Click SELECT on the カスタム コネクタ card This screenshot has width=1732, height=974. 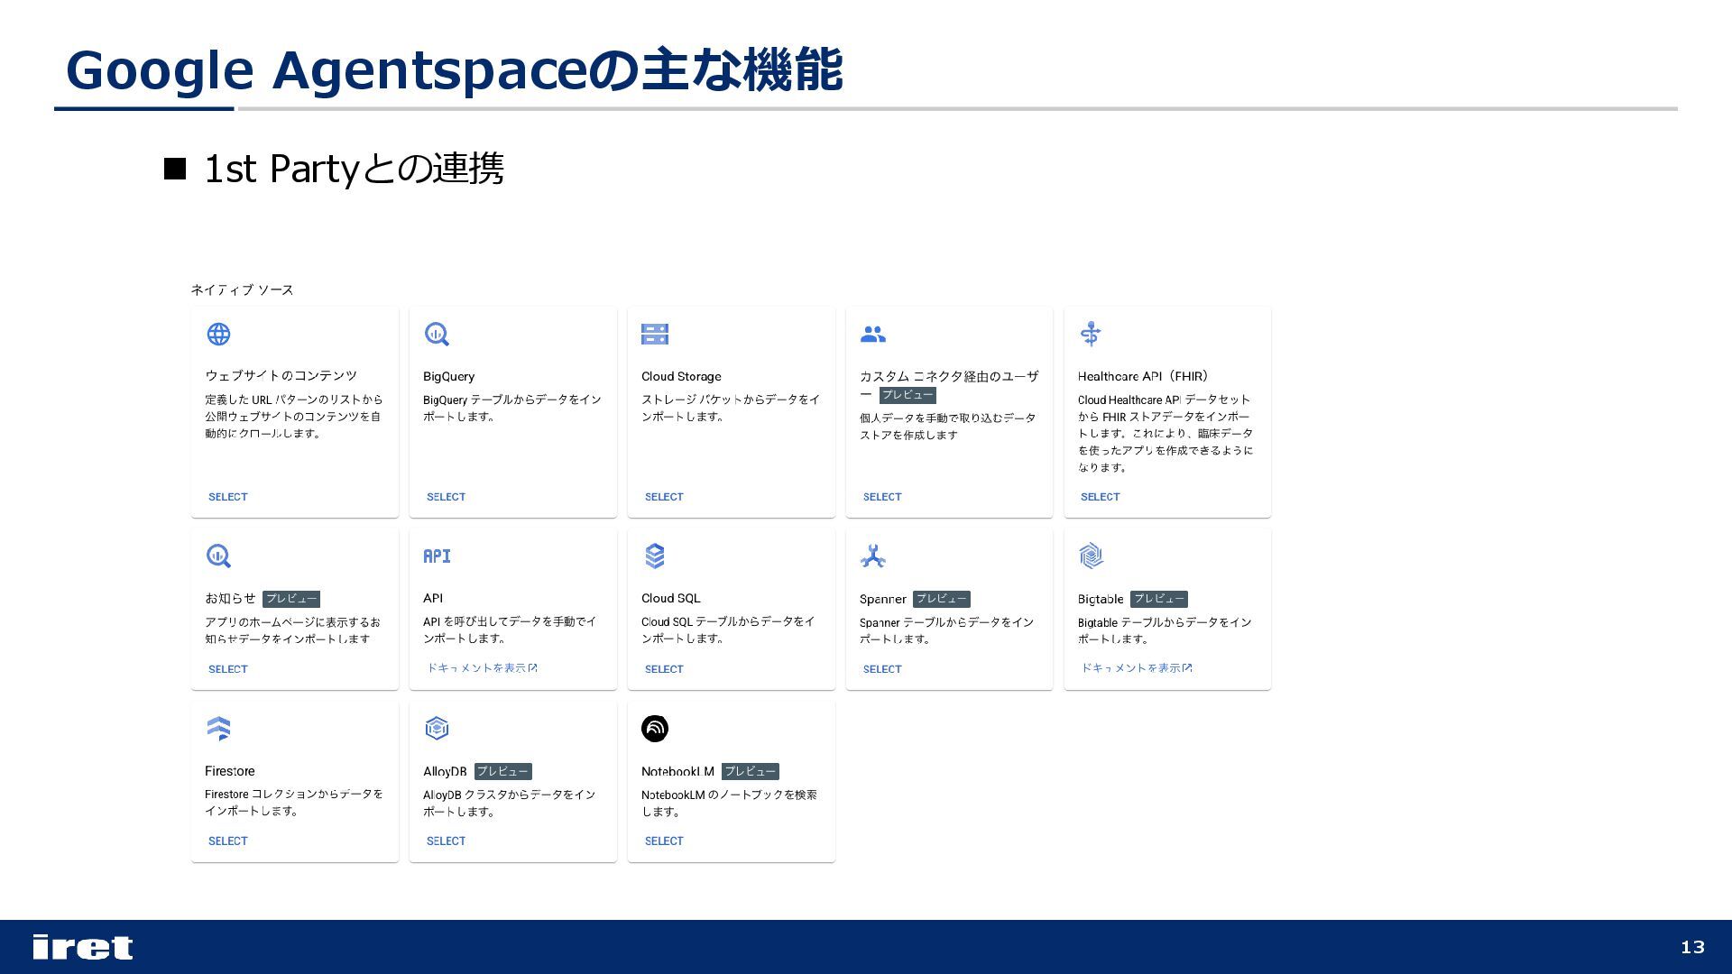(x=882, y=497)
